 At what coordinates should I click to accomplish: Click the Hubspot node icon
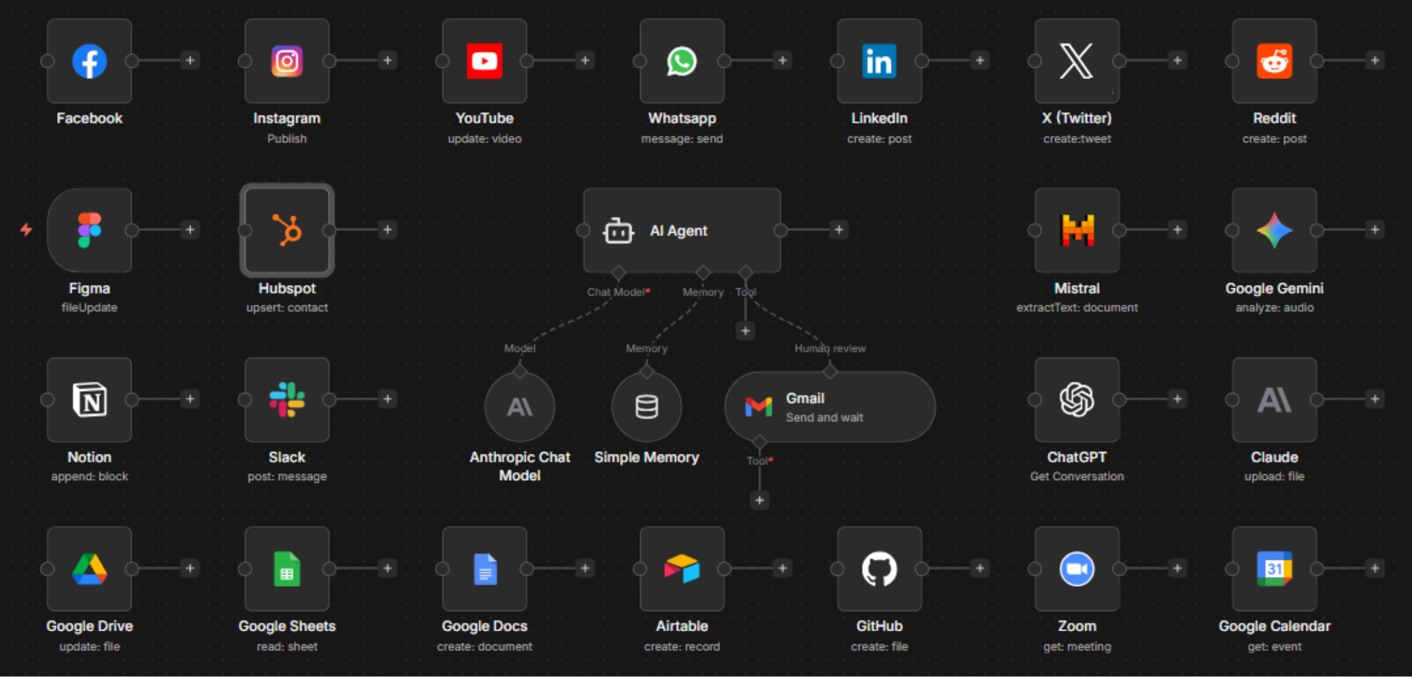[287, 230]
